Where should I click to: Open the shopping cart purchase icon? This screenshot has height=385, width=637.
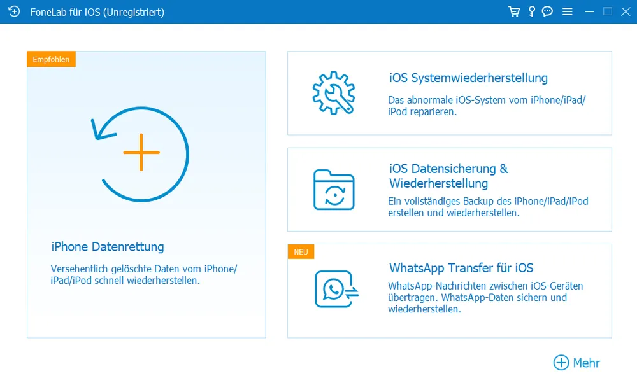point(514,11)
